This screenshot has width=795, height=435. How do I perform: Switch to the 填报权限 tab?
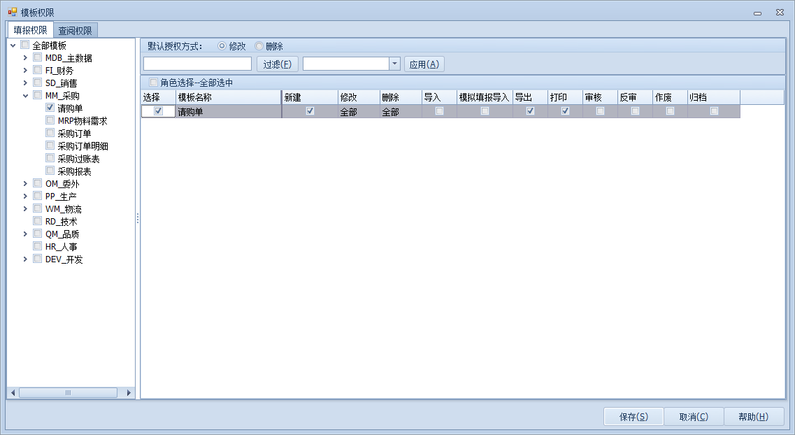coord(31,30)
